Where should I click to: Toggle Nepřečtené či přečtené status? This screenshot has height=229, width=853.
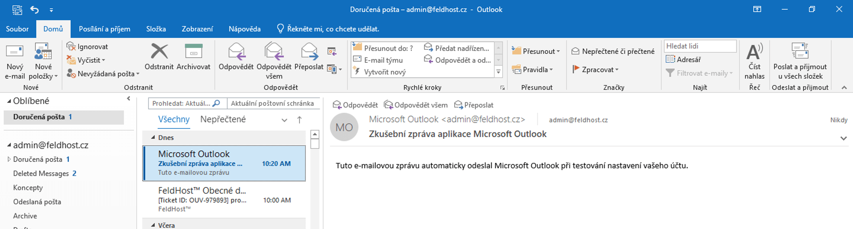[x=613, y=51]
